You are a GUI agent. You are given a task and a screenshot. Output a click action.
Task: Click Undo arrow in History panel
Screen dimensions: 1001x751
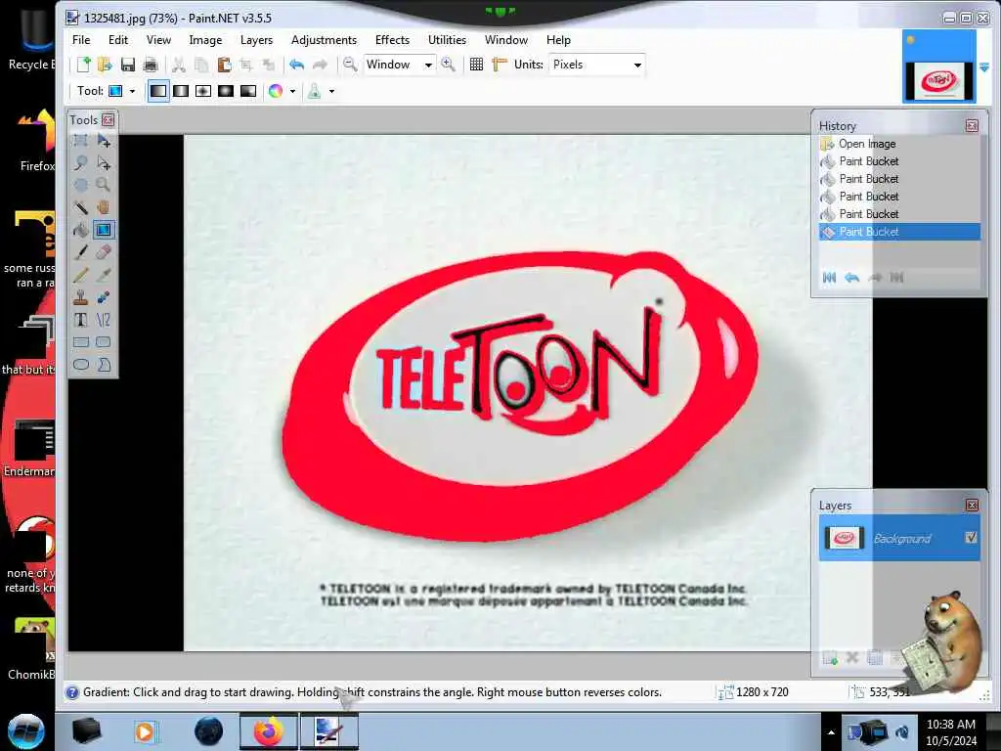[851, 277]
